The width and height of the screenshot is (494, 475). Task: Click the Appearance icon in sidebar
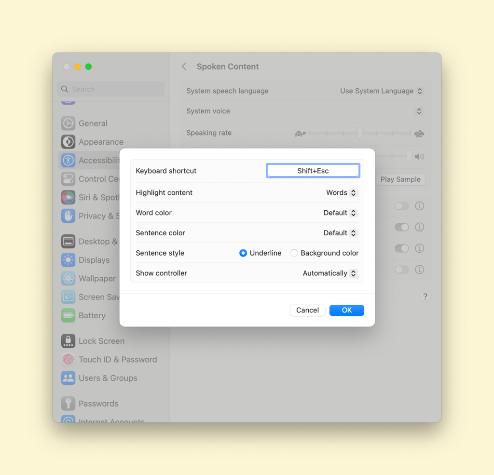click(68, 142)
